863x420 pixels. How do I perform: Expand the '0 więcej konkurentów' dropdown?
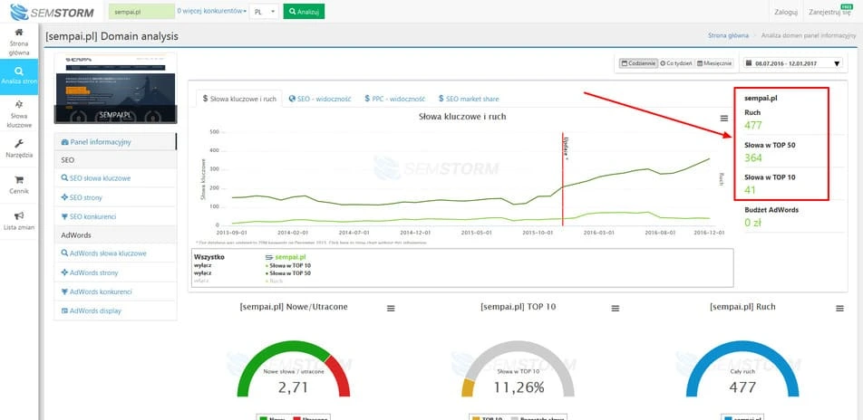[x=211, y=12]
